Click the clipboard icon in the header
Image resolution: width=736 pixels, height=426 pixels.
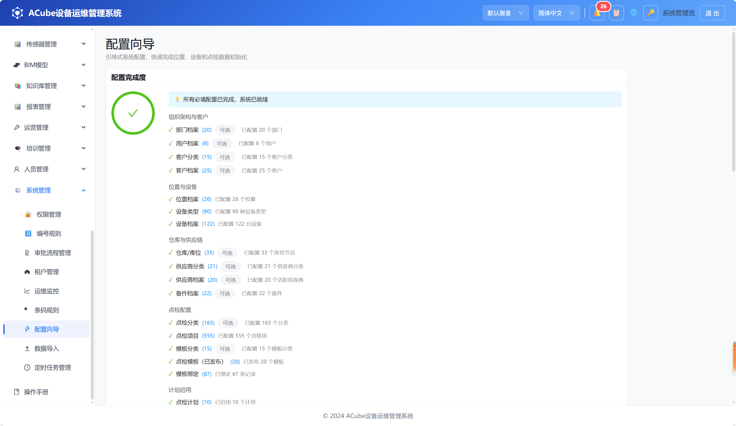pyautogui.click(x=616, y=13)
